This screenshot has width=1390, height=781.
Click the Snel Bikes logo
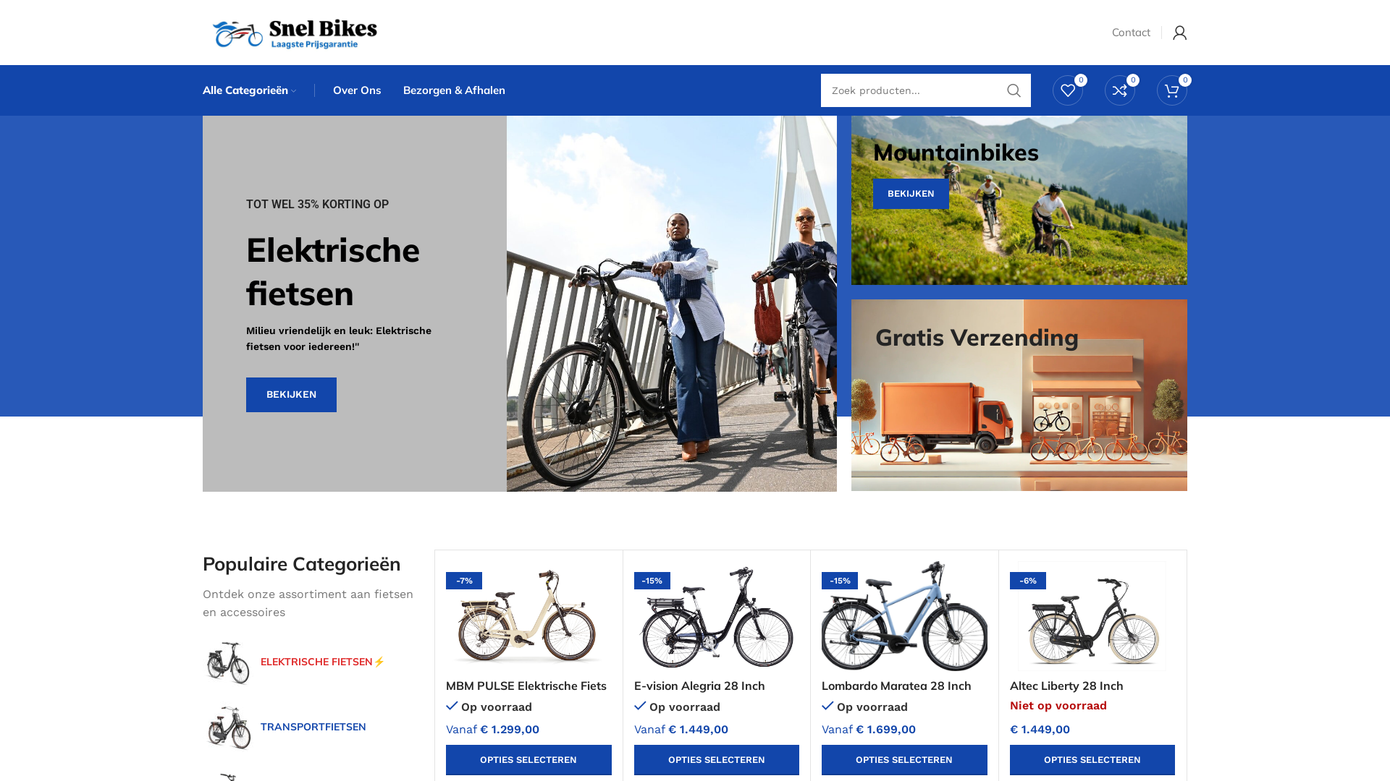(x=295, y=34)
